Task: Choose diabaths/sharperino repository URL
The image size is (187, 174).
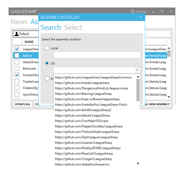Action: coord(82,164)
